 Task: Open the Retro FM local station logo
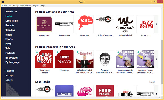[x=85, y=91]
